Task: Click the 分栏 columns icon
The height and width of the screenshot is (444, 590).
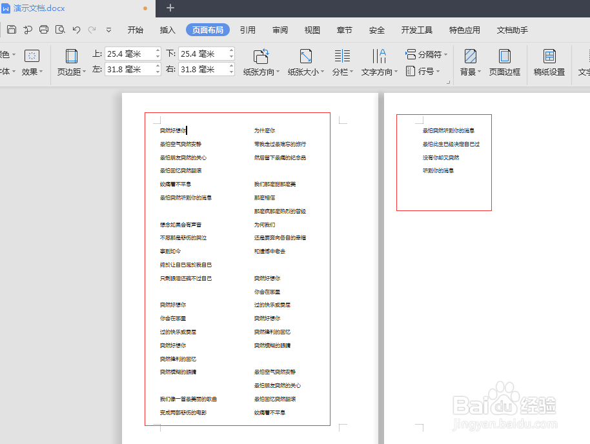Action: click(342, 56)
